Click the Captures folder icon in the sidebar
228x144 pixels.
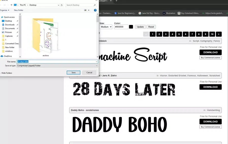point(3,36)
